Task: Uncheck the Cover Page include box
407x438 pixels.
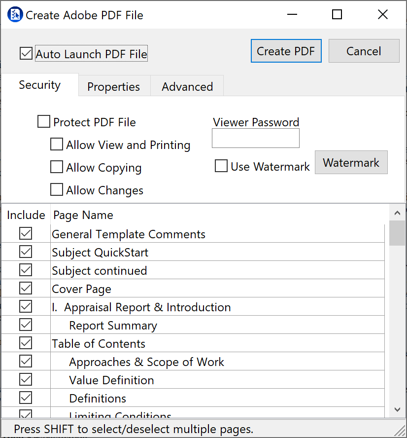Action: click(x=26, y=289)
